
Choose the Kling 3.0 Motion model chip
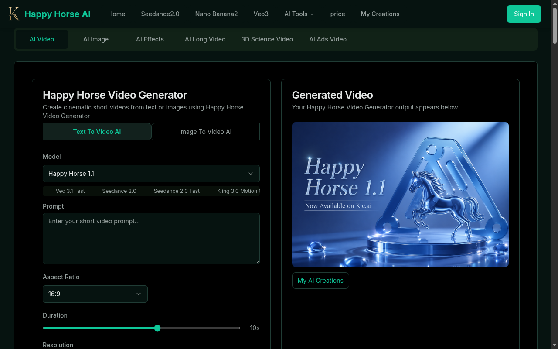pyautogui.click(x=238, y=191)
